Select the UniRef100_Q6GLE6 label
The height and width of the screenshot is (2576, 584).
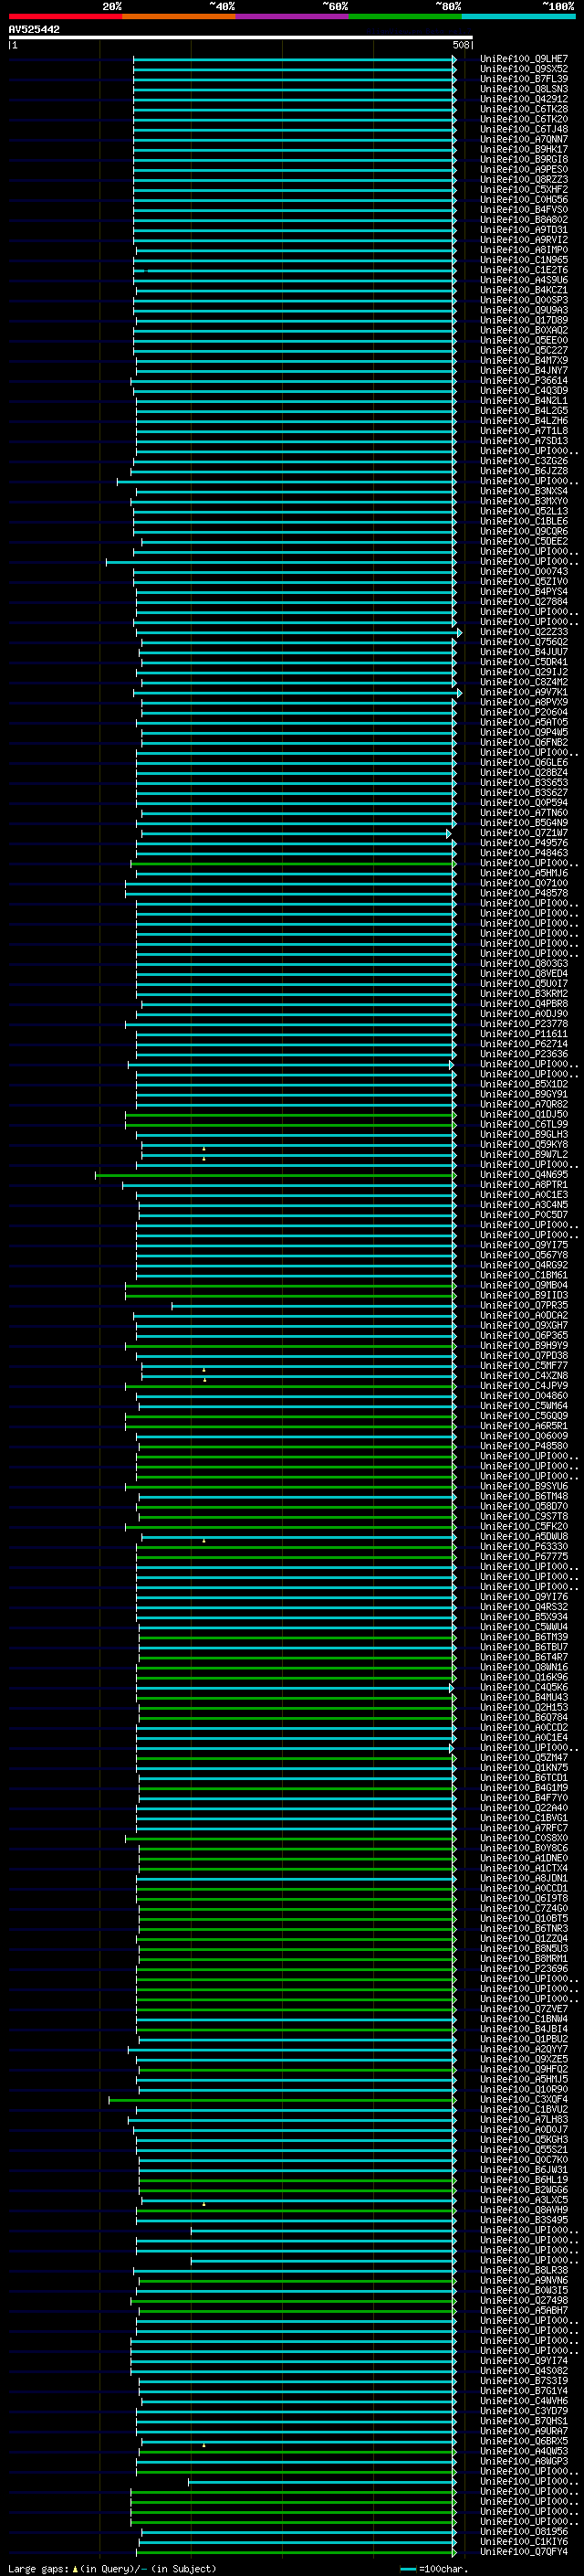coord(523,763)
